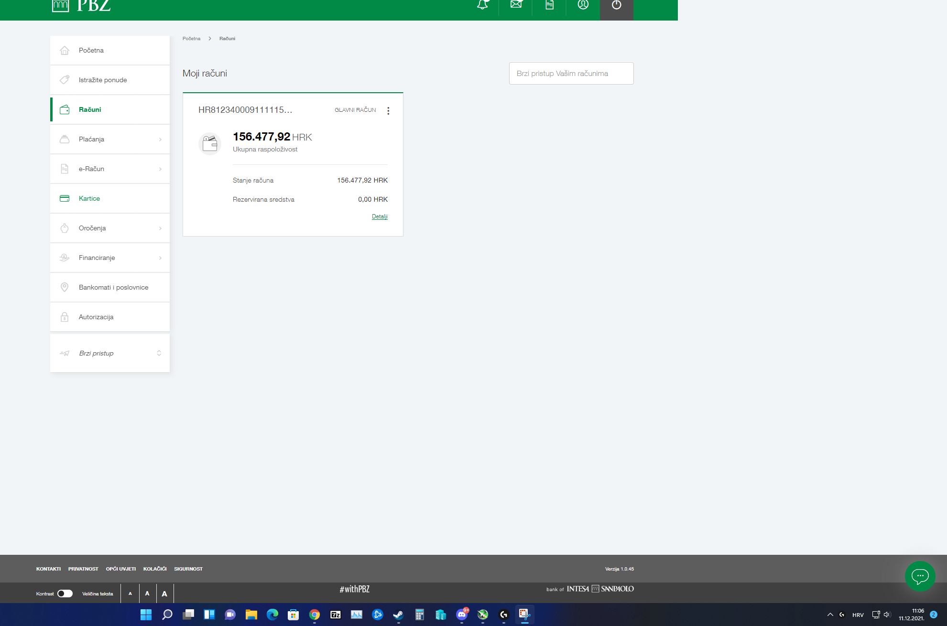The image size is (947, 626).
Task: Click the Detalji link on account
Action: point(380,216)
